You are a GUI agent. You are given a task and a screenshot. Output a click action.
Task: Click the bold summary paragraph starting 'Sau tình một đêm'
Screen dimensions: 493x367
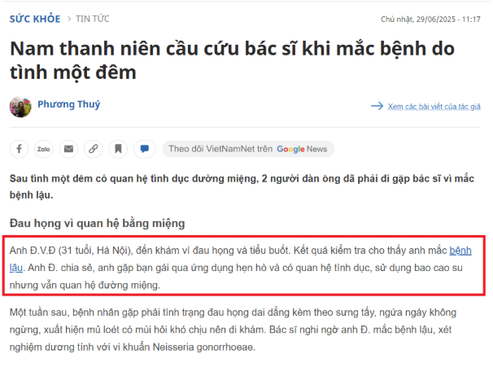click(242, 187)
